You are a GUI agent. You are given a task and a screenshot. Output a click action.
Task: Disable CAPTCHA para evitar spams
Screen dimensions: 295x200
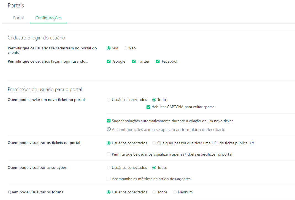point(148,107)
